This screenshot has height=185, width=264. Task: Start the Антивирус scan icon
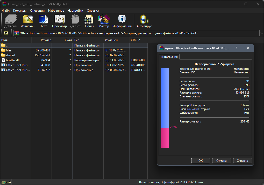(144, 19)
